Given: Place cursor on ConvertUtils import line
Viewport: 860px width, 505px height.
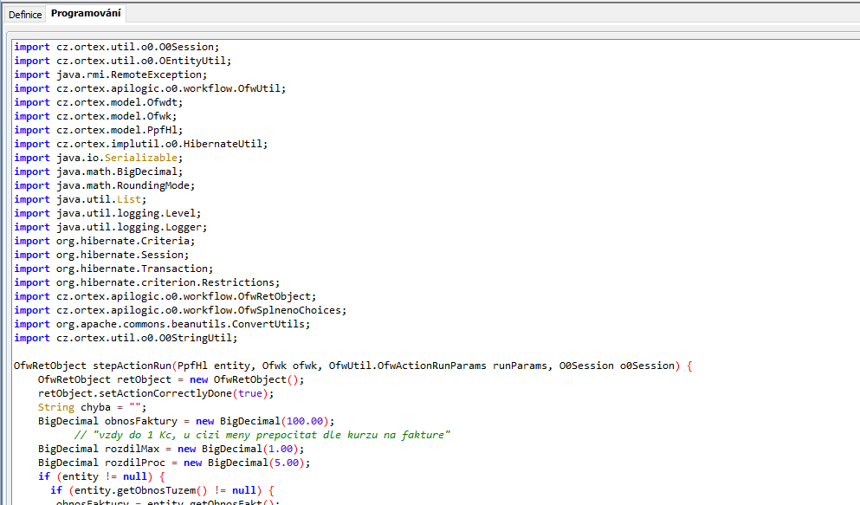Looking at the screenshot, I should [183, 324].
